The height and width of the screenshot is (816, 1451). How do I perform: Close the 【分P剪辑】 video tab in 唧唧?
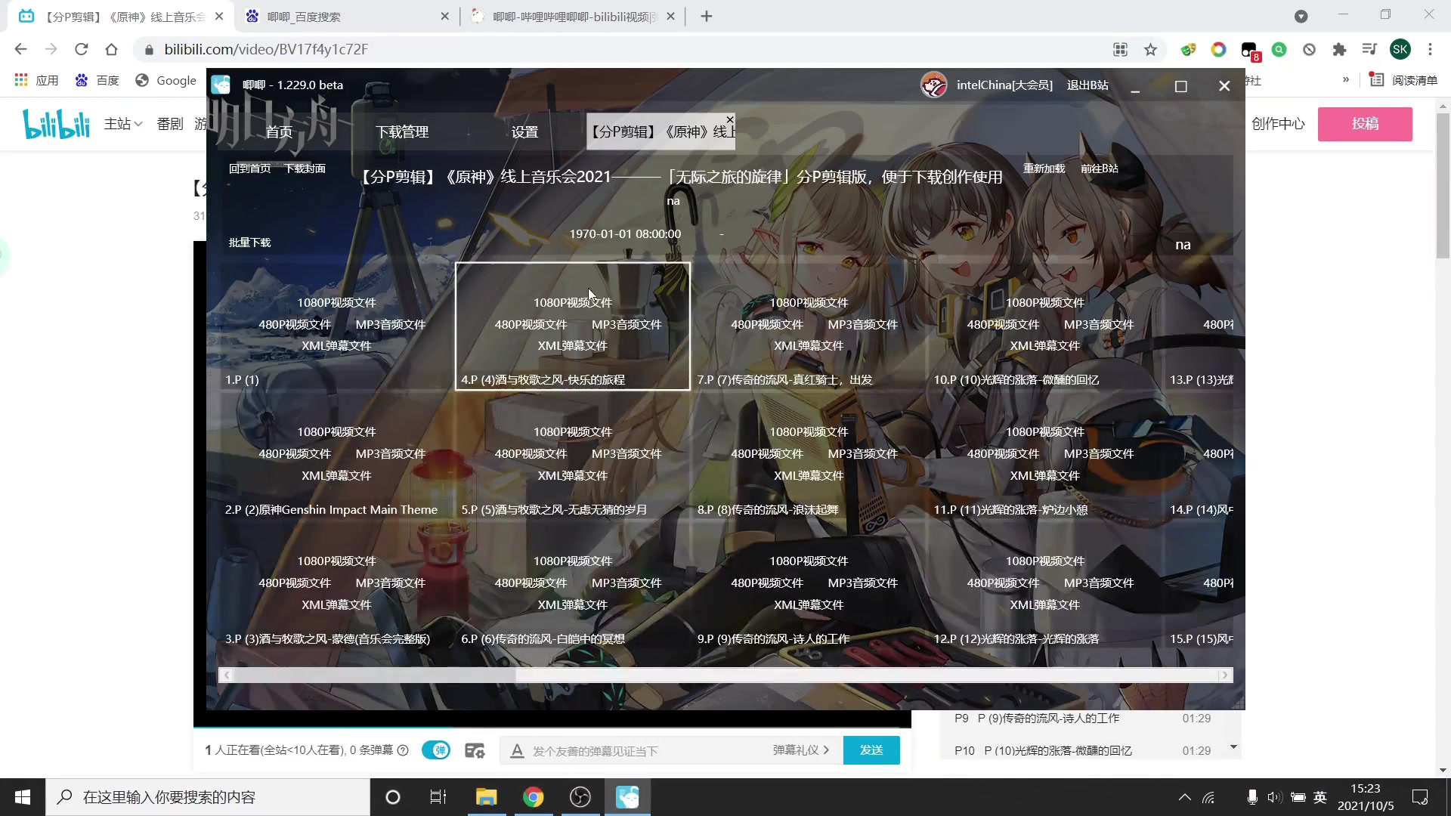coord(729,119)
